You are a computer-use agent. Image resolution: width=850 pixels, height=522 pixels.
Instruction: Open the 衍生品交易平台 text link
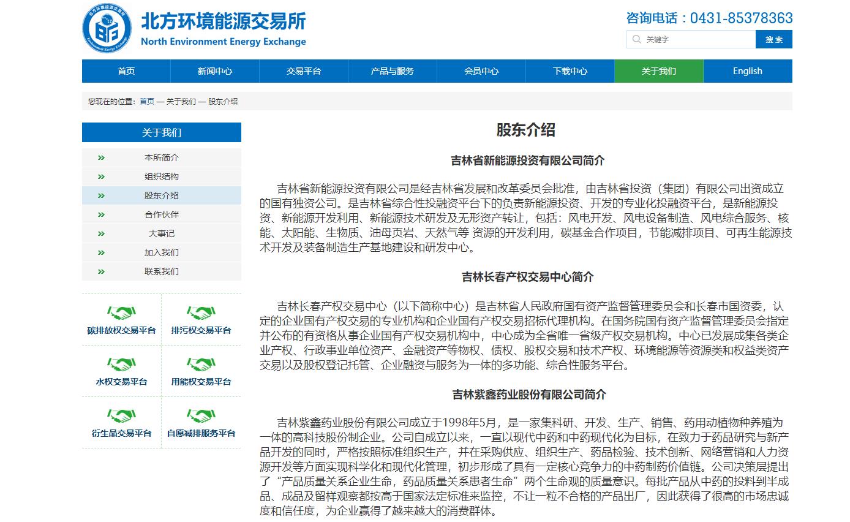tap(121, 433)
